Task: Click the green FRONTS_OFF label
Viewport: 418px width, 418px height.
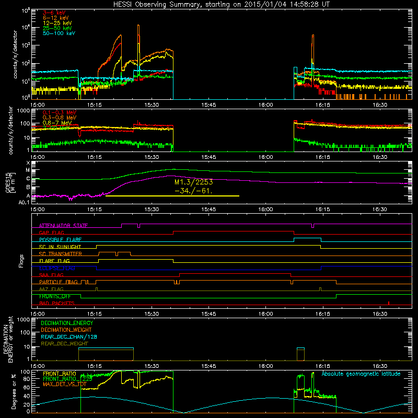Action: click(x=55, y=296)
